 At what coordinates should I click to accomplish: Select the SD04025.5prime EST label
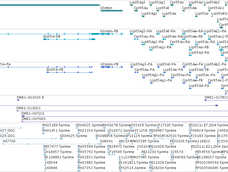point(73,136)
